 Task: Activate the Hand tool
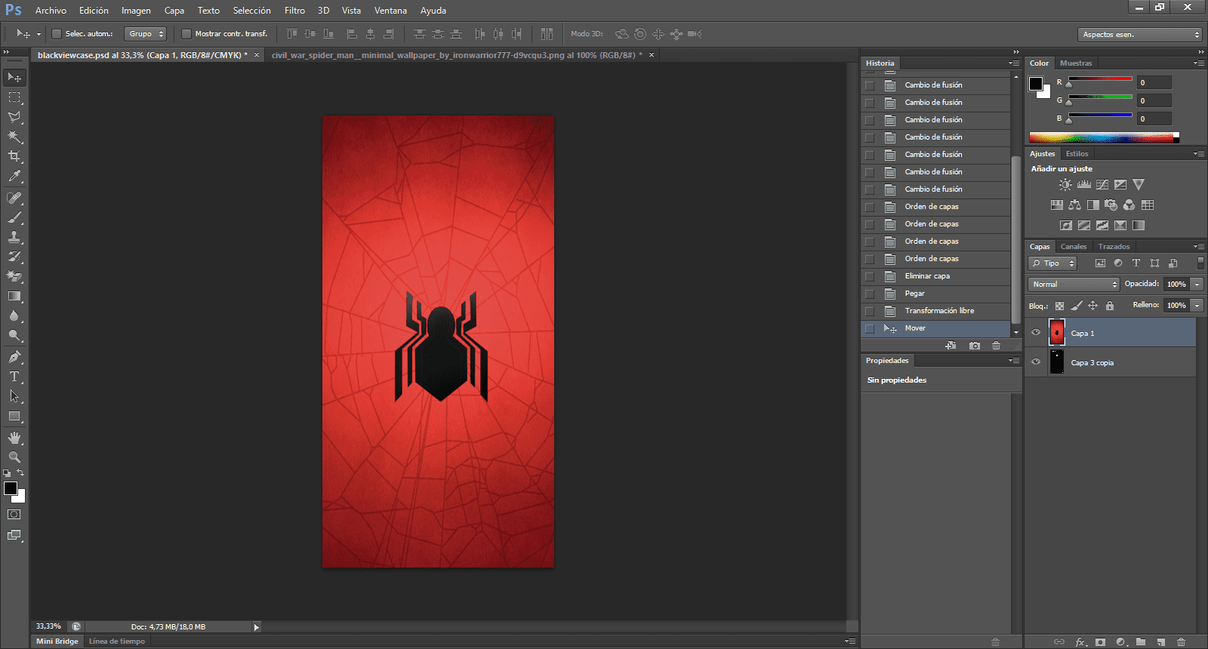pyautogui.click(x=14, y=438)
